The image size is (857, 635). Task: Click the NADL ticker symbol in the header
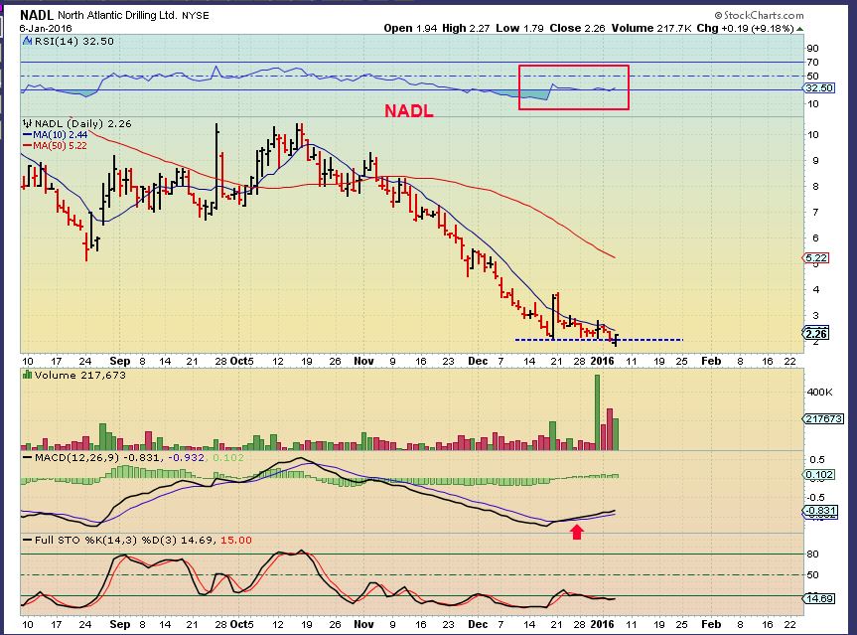(x=37, y=15)
